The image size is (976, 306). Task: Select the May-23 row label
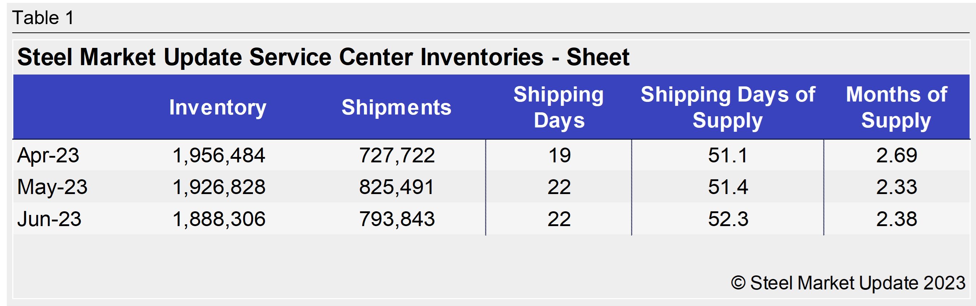[52, 187]
